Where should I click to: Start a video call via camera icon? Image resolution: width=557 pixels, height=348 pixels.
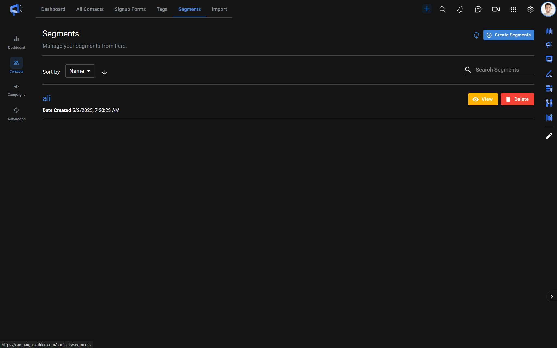(x=496, y=9)
